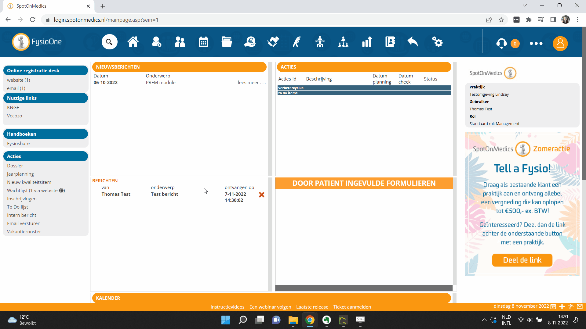Expand the to do items row
Screen dimensions: 586x329
[x=364, y=93]
